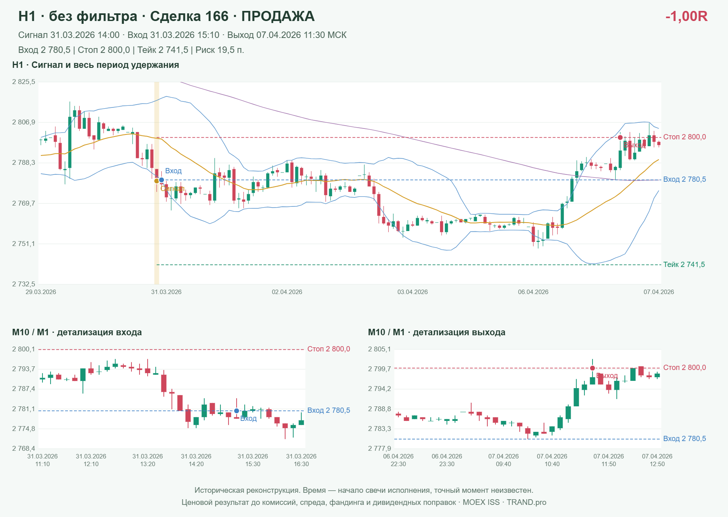
Task: Click the line starting with "Сигнал 31.03.2026 14:00"
Action: point(182,35)
